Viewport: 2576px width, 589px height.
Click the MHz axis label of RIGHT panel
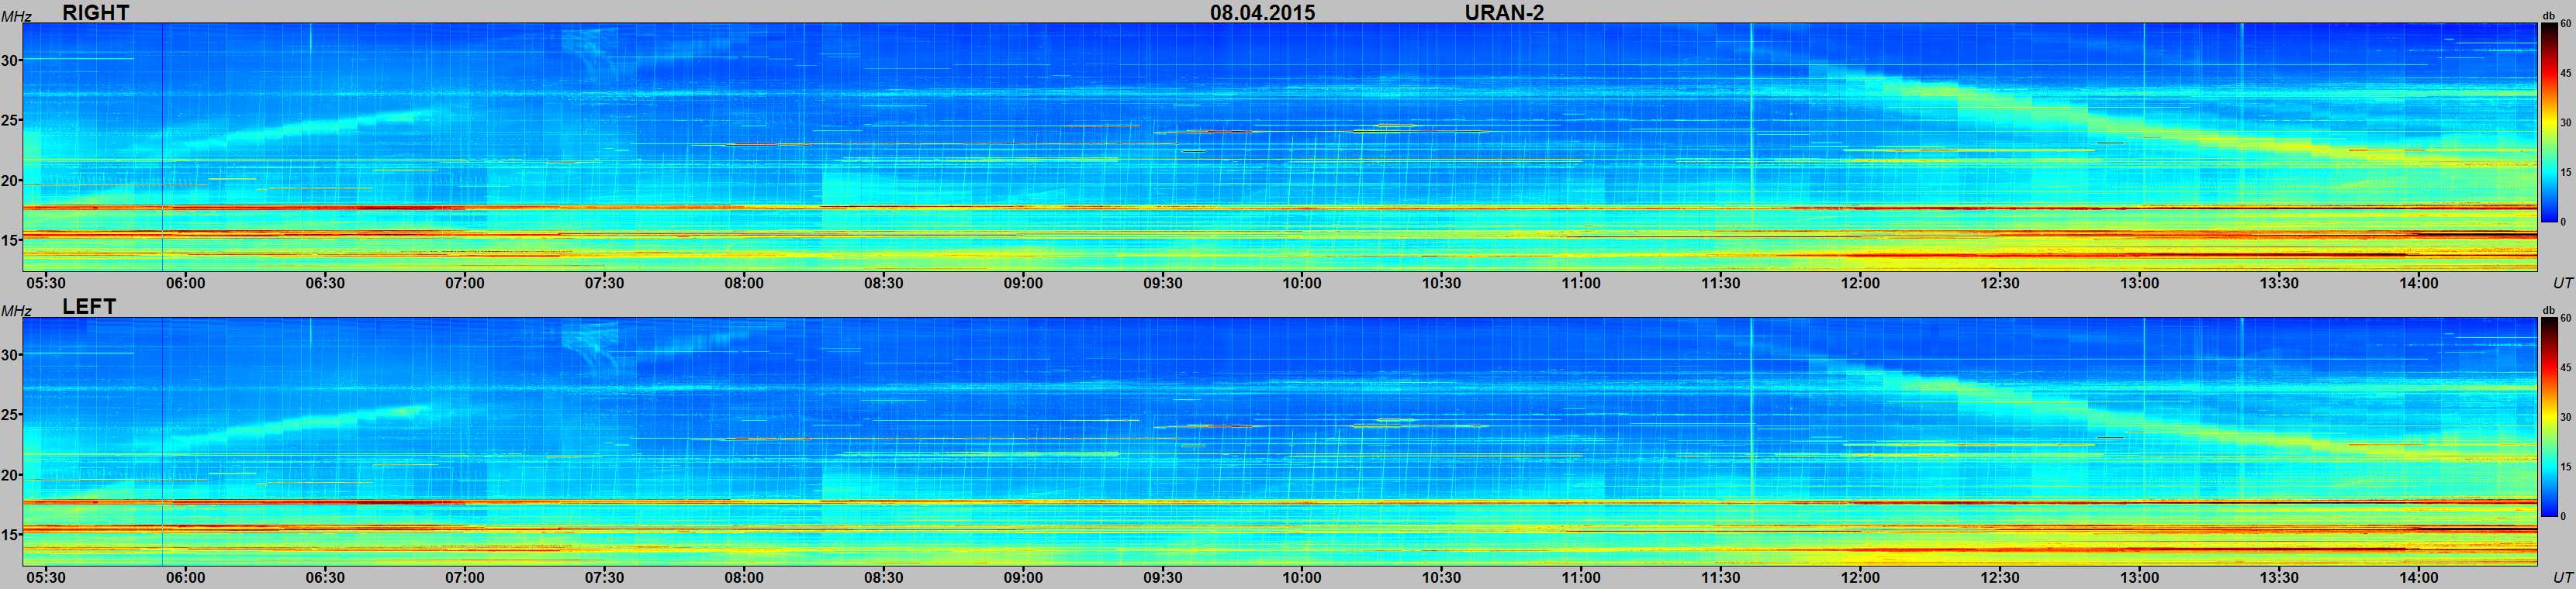coord(16,16)
